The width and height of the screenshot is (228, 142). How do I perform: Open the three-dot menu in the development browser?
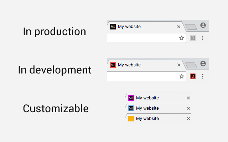pos(203,76)
